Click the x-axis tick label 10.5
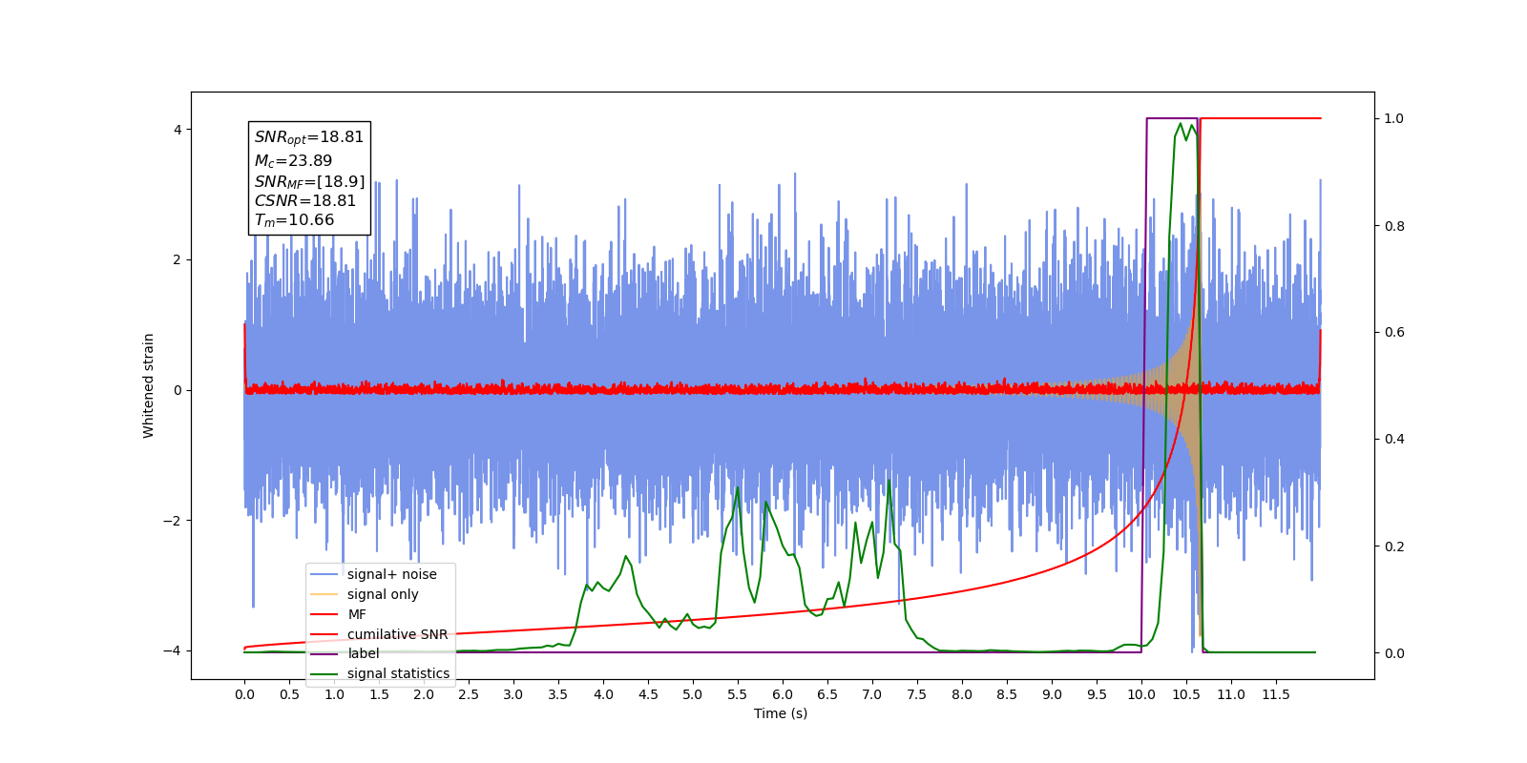The image size is (1527, 763). (1186, 694)
